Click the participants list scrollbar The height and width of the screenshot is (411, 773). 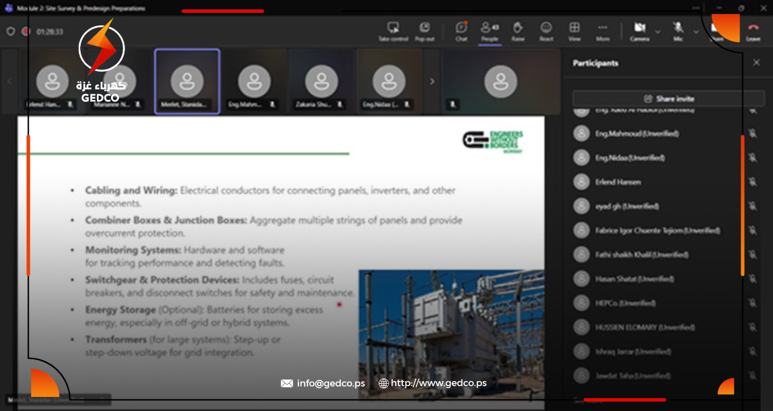(742, 205)
